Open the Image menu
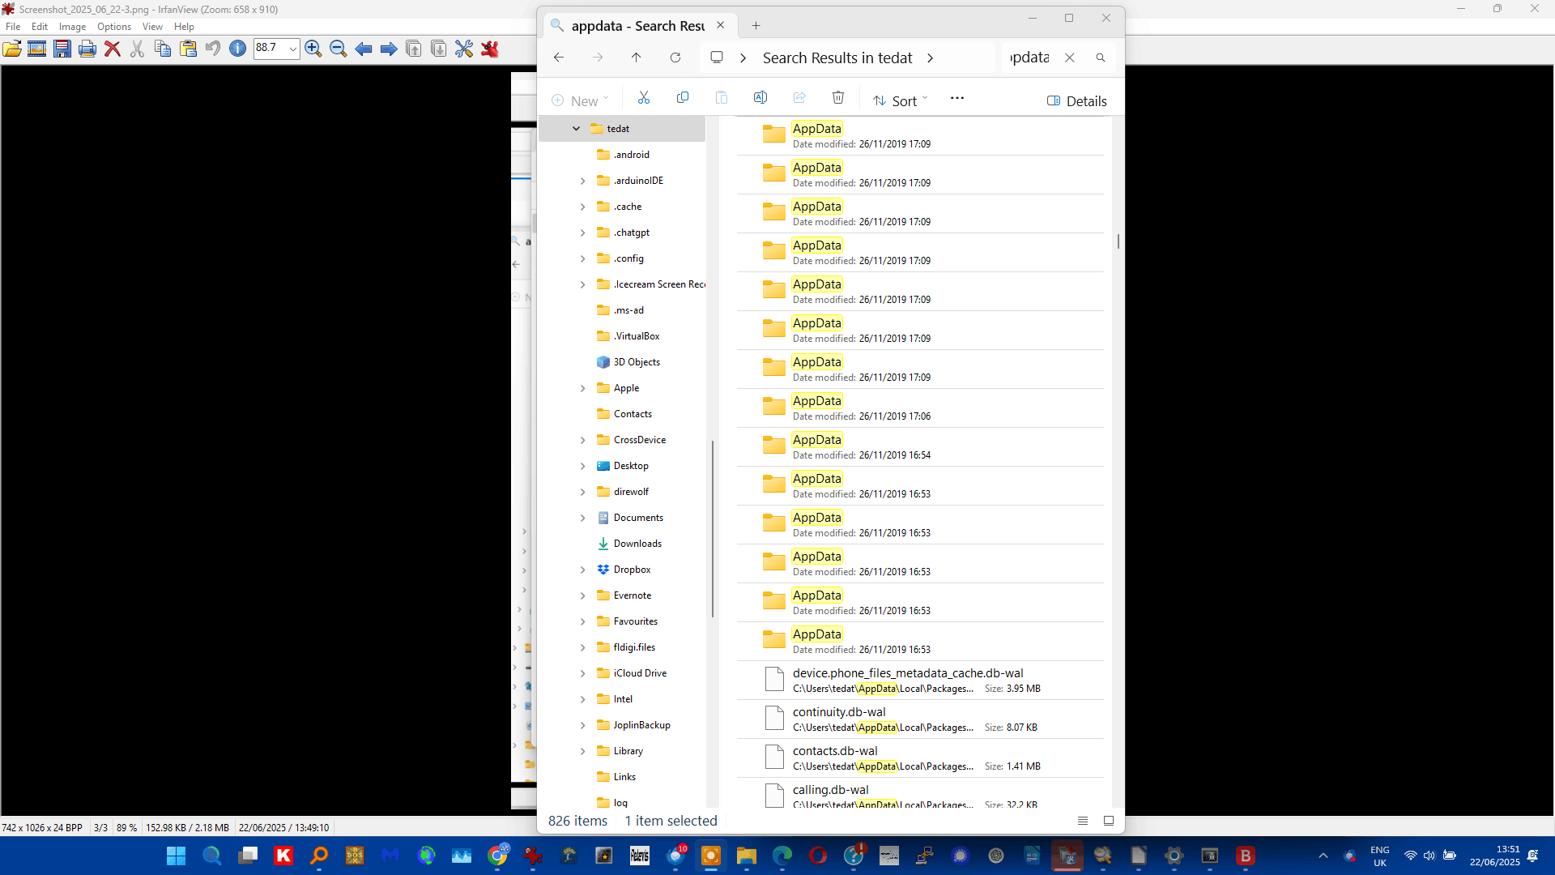 (x=72, y=27)
